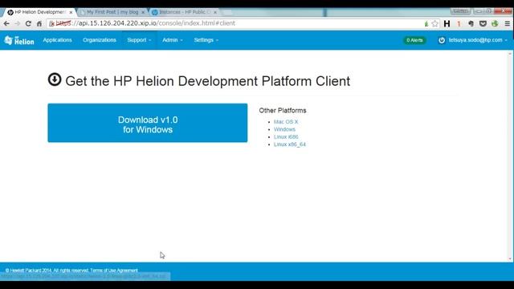
Task: Open the Pocket extension icon
Action: pyautogui.click(x=483, y=23)
